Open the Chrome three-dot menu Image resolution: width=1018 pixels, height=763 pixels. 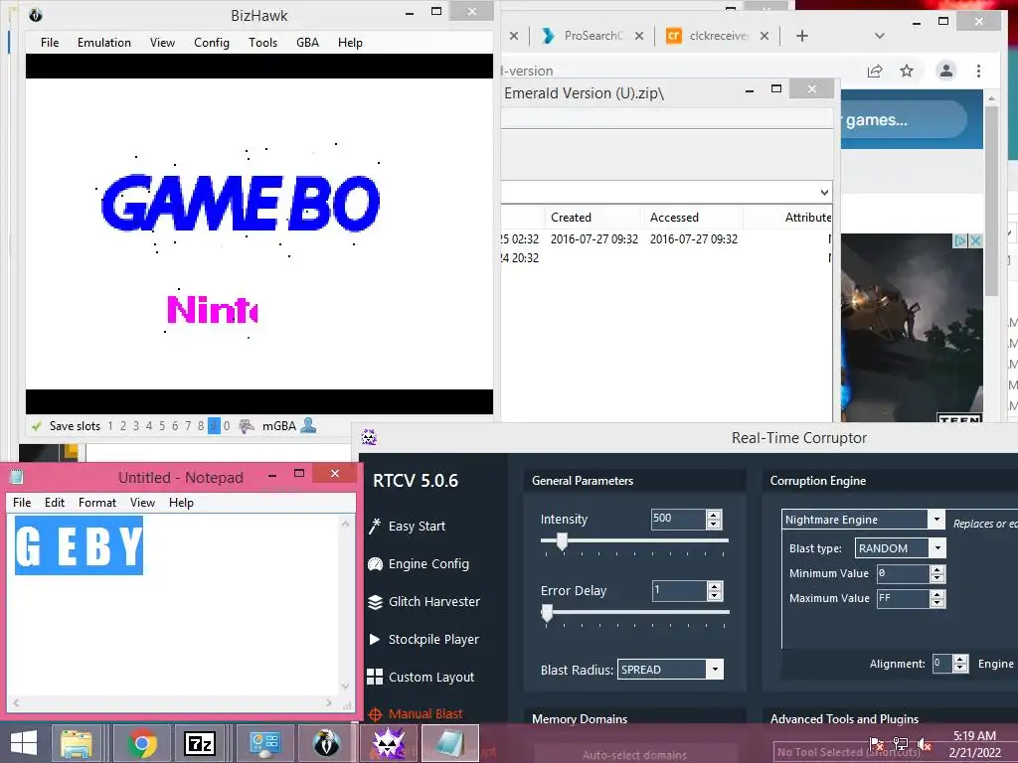[978, 71]
